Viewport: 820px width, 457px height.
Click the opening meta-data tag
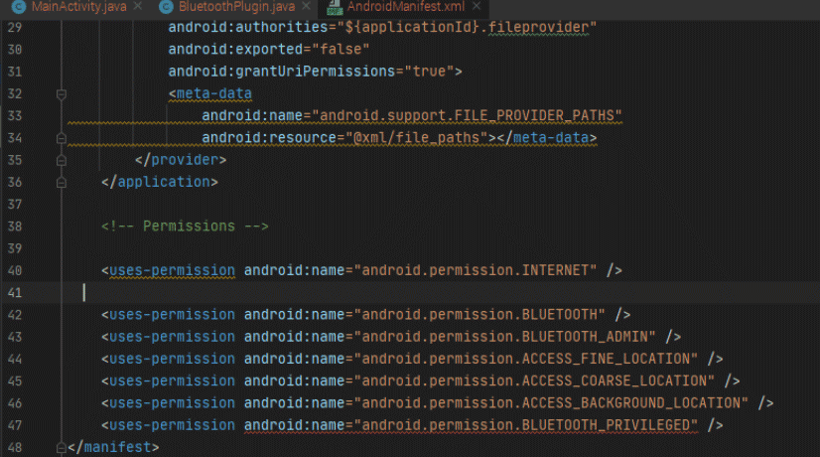(x=210, y=93)
